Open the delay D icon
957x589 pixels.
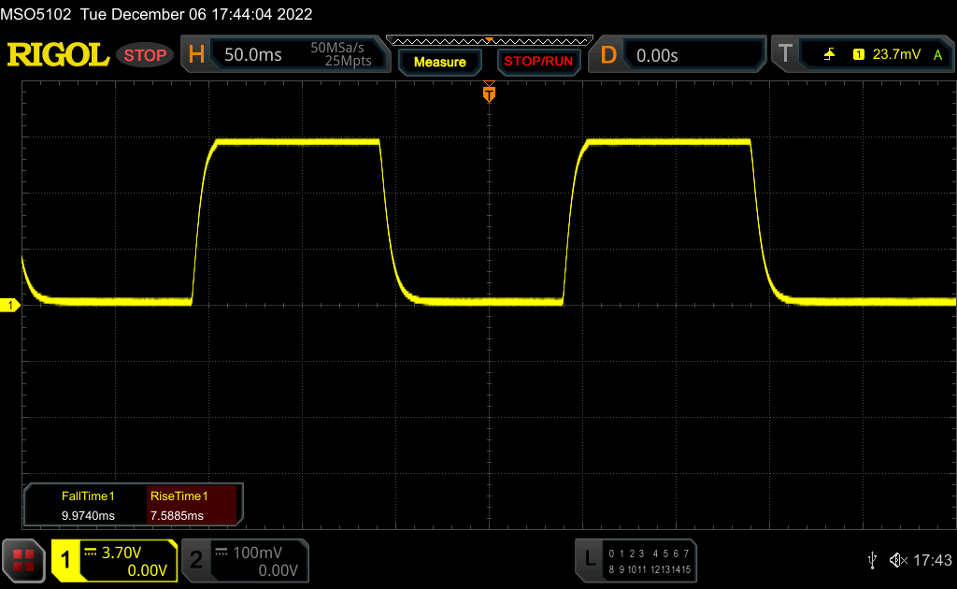(x=607, y=55)
